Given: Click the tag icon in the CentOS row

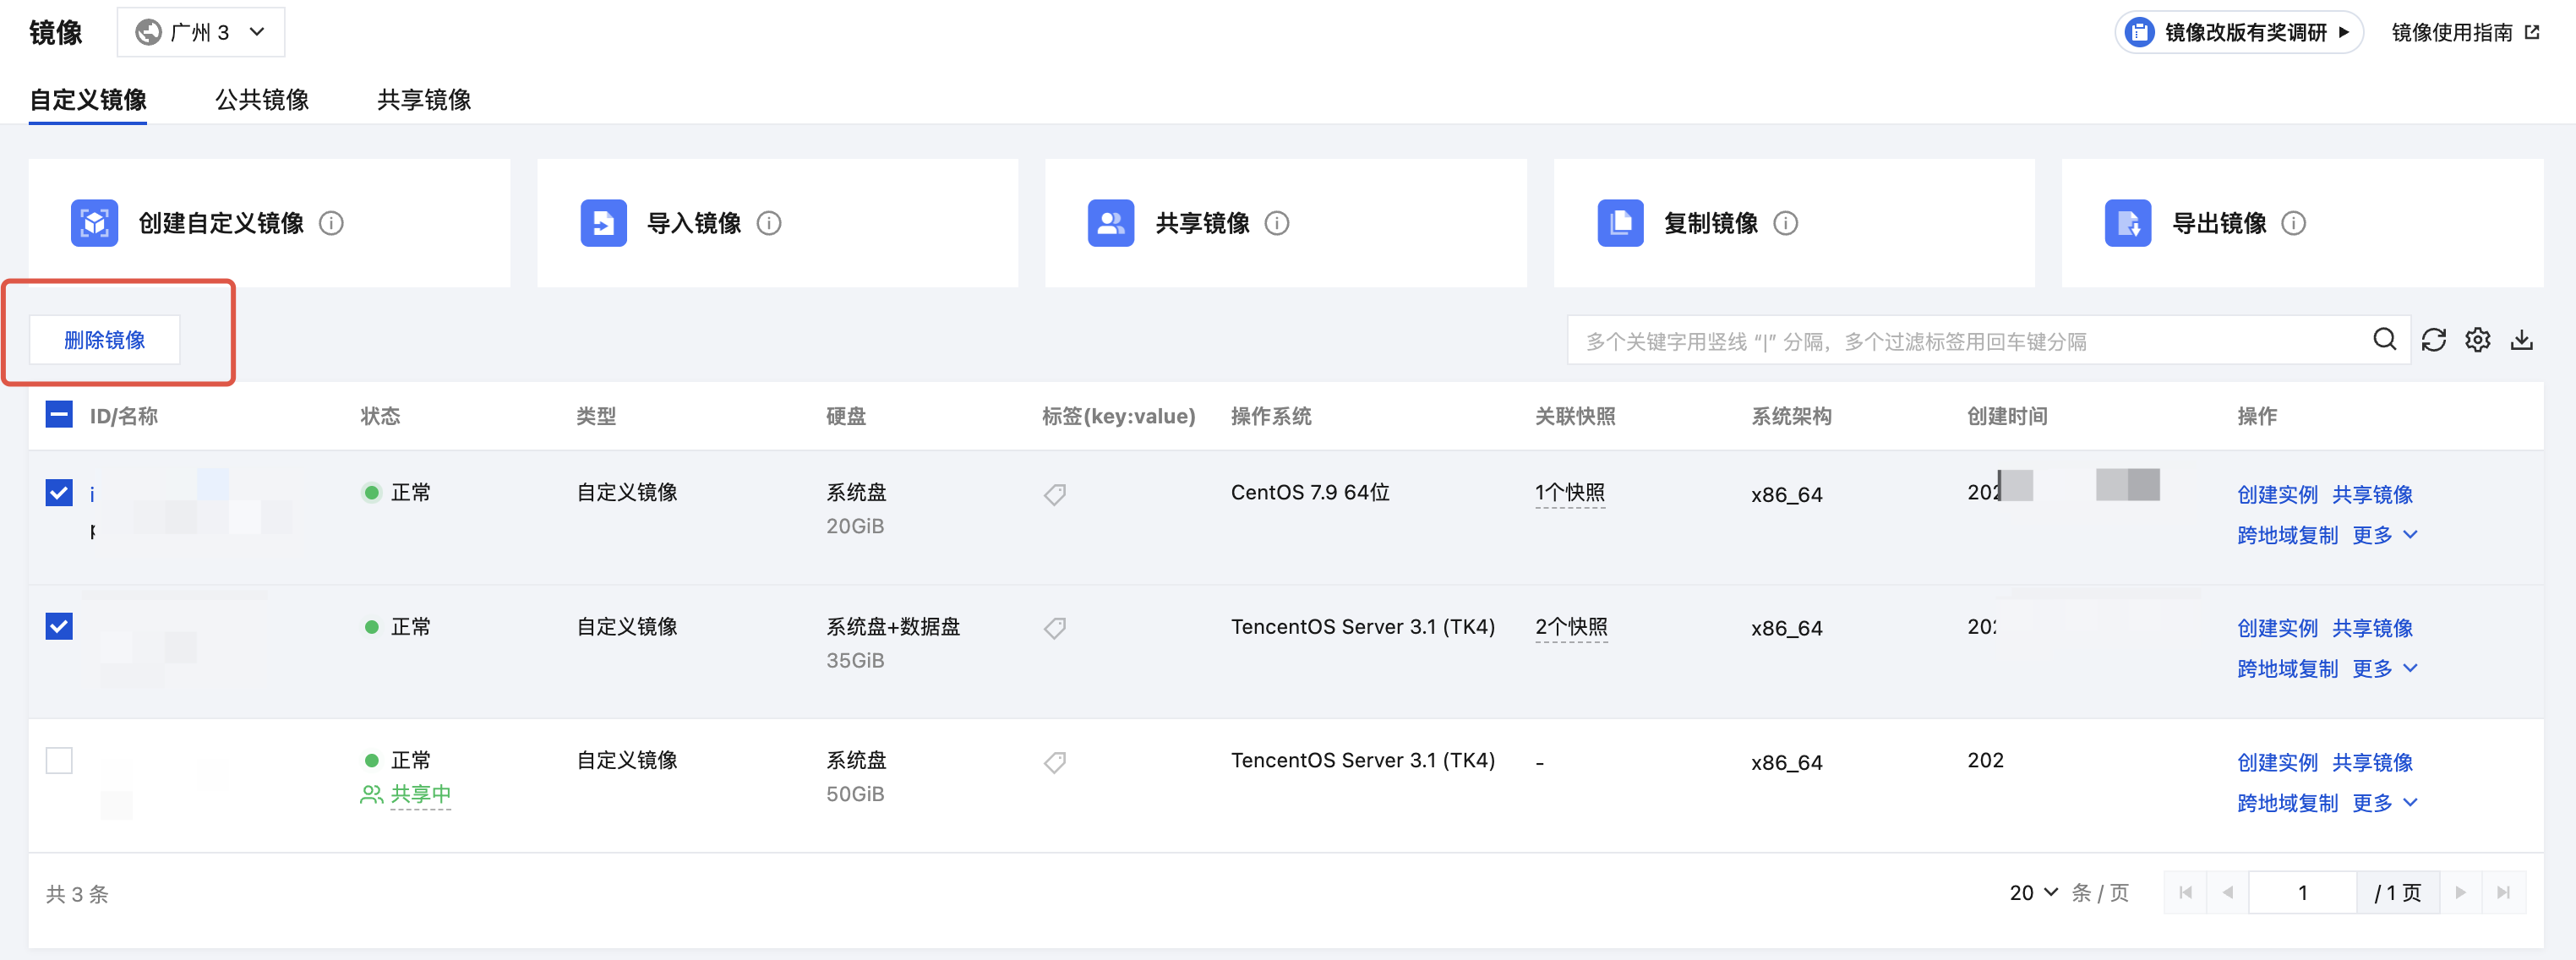Looking at the screenshot, I should [1054, 494].
